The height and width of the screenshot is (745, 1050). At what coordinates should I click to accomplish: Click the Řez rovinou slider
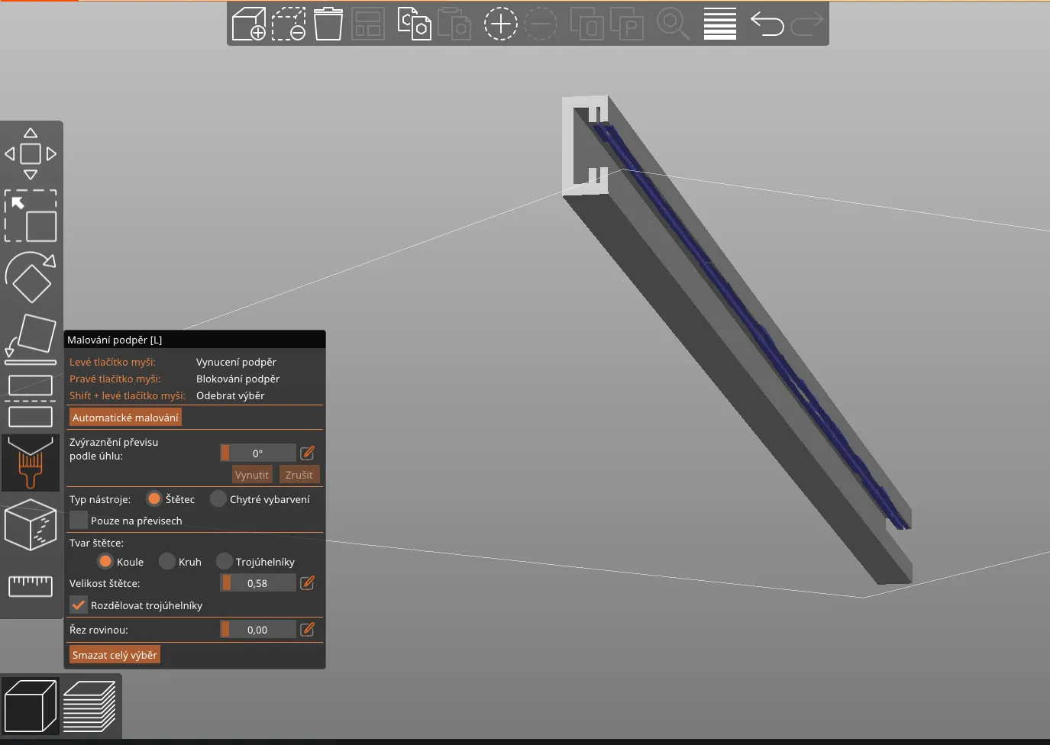(258, 630)
